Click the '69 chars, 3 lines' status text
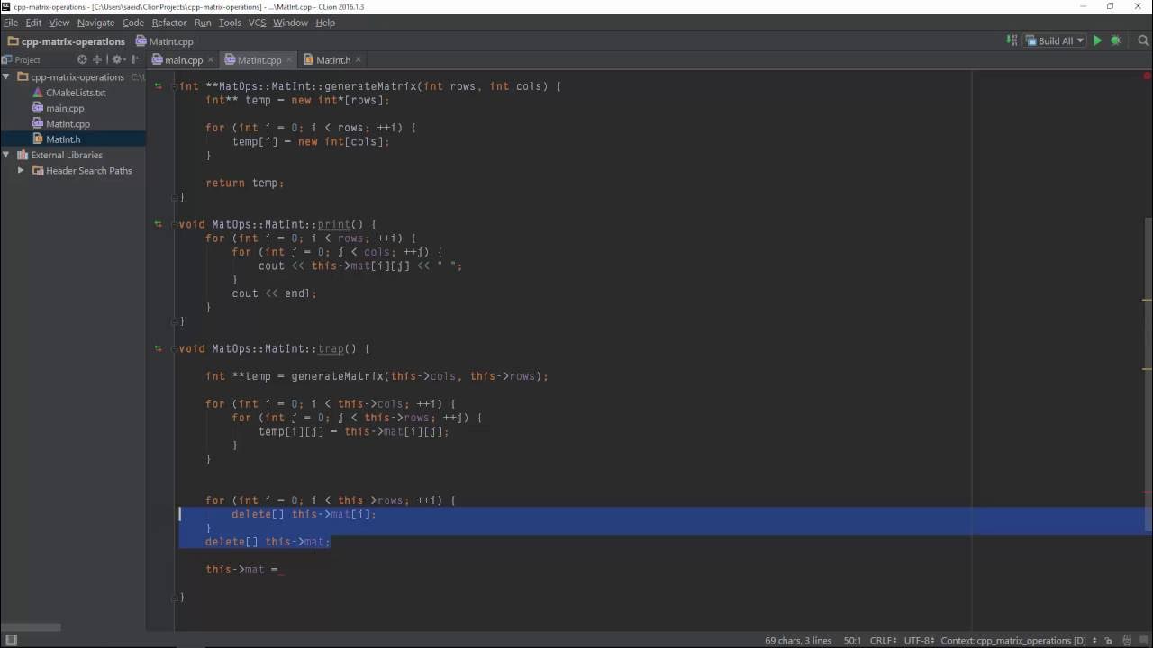 click(798, 641)
